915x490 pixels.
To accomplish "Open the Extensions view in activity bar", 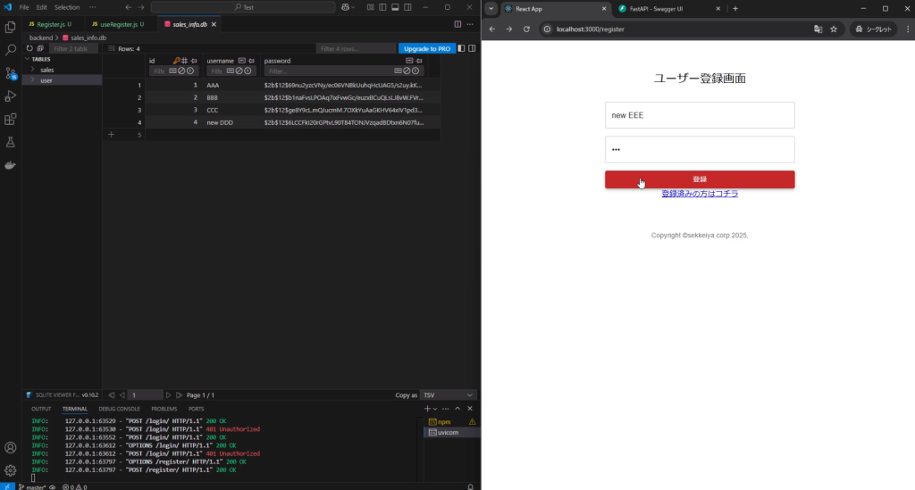I will point(11,119).
